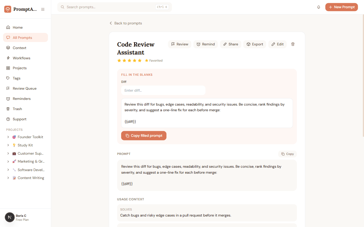Click the Review Queue flag icon
This screenshot has height=227, width=364.
pos(8,88)
